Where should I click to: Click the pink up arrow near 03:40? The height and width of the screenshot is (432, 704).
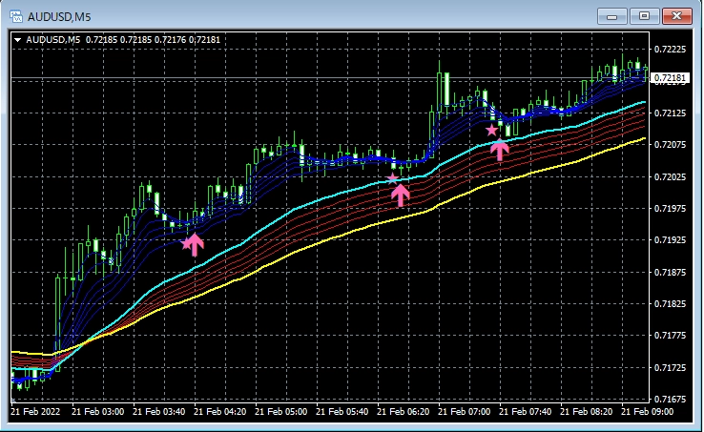pos(194,244)
